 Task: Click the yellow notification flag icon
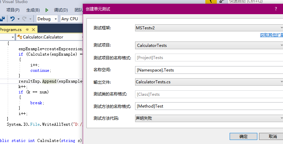tap(211, 1)
